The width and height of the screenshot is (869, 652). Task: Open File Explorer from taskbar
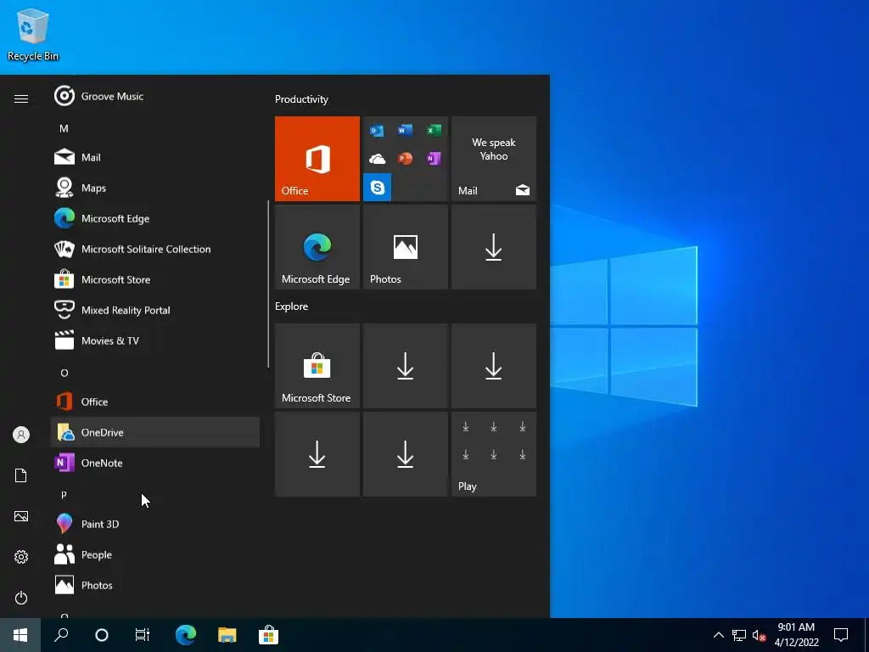pyautogui.click(x=227, y=635)
